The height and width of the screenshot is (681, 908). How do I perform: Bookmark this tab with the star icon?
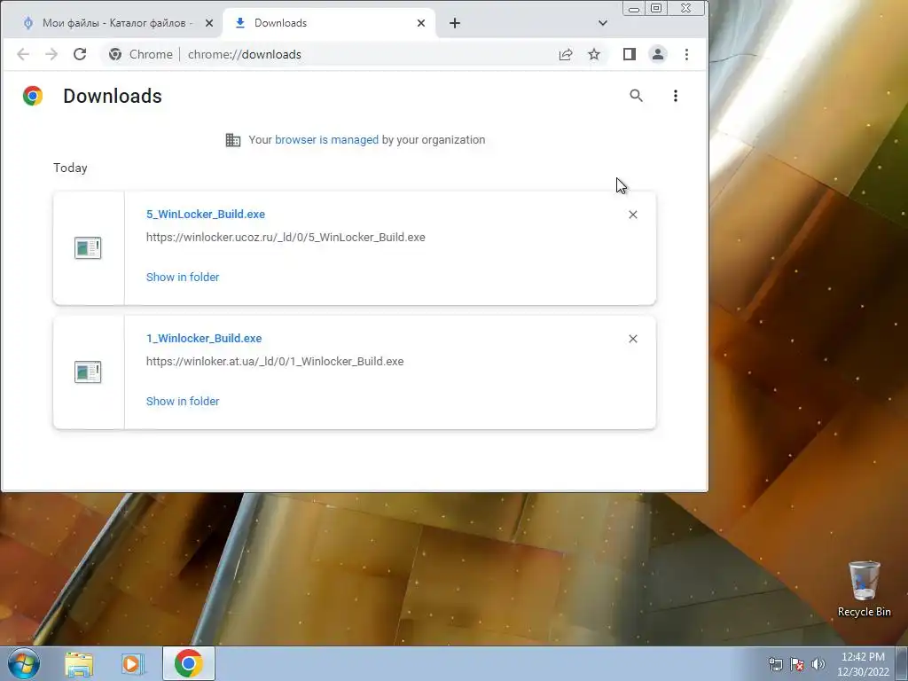pyautogui.click(x=594, y=54)
